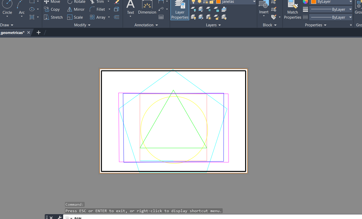
Task: Toggle janelas layer on/off lightbulb
Action: [x=194, y=2]
